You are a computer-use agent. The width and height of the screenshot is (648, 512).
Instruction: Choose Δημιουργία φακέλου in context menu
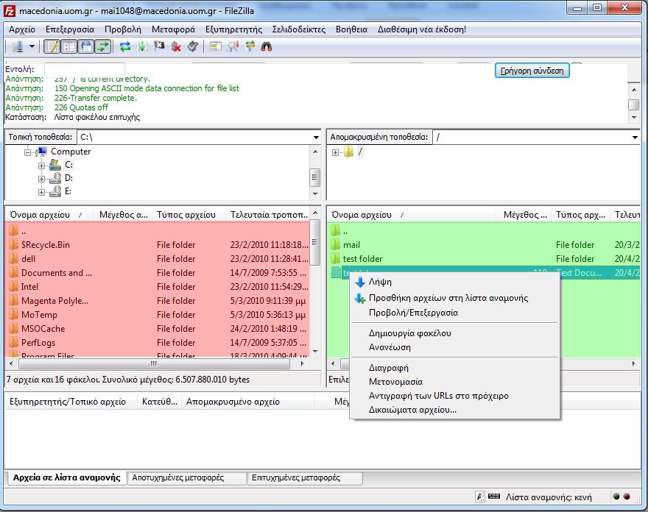coord(454,333)
